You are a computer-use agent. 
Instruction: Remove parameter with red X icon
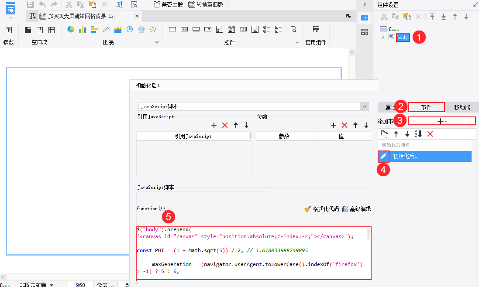point(344,125)
